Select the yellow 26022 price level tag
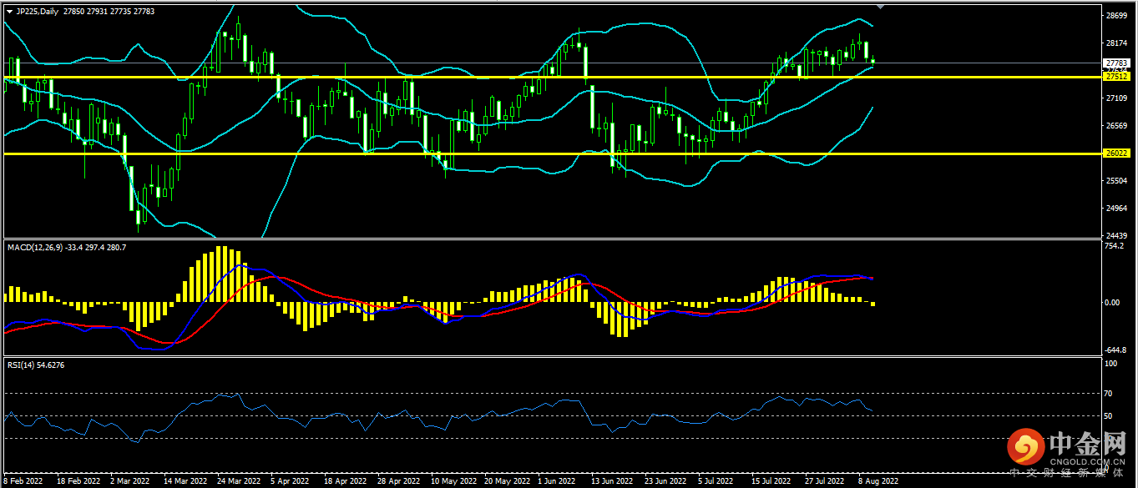Screen dimensions: 1138x488 click(1115, 153)
